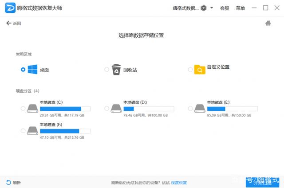The width and height of the screenshot is (284, 188).
Task: Click the drive icon for disk F:
Action: click(32, 131)
